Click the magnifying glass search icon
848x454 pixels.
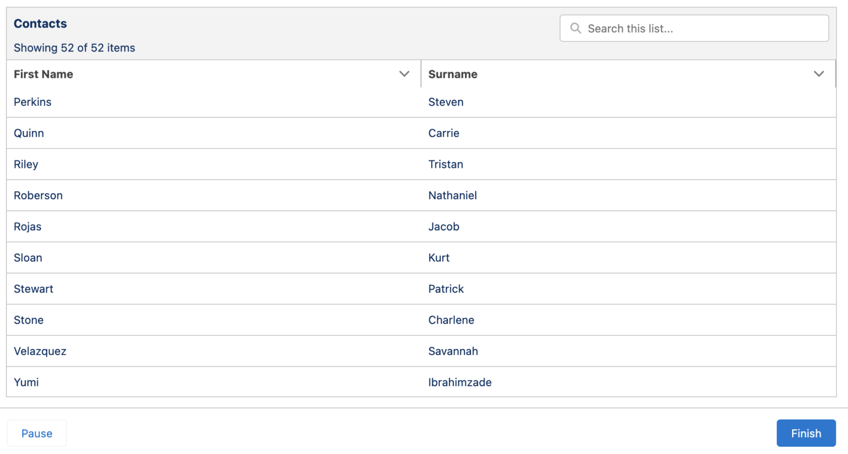click(x=576, y=28)
